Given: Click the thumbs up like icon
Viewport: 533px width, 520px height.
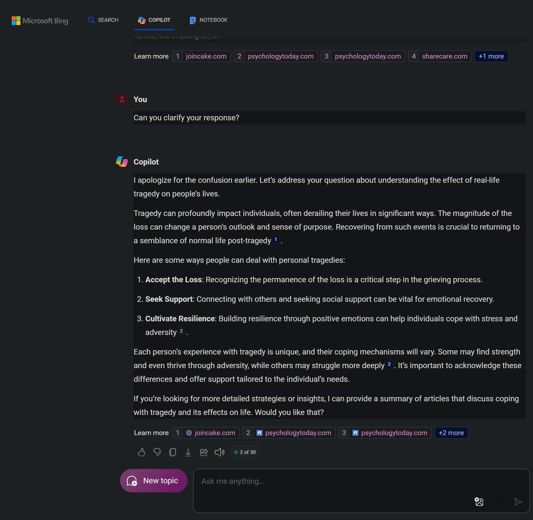Looking at the screenshot, I should [141, 452].
